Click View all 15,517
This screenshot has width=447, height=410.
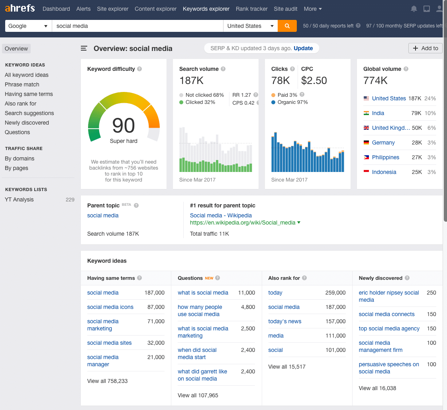click(x=287, y=367)
